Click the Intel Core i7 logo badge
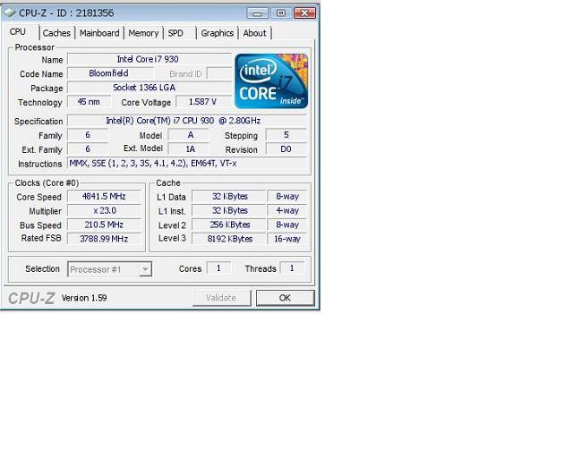The image size is (573, 458). pos(271,81)
